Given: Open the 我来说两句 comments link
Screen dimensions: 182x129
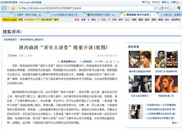Looking at the screenshot, I should [x=67, y=61].
